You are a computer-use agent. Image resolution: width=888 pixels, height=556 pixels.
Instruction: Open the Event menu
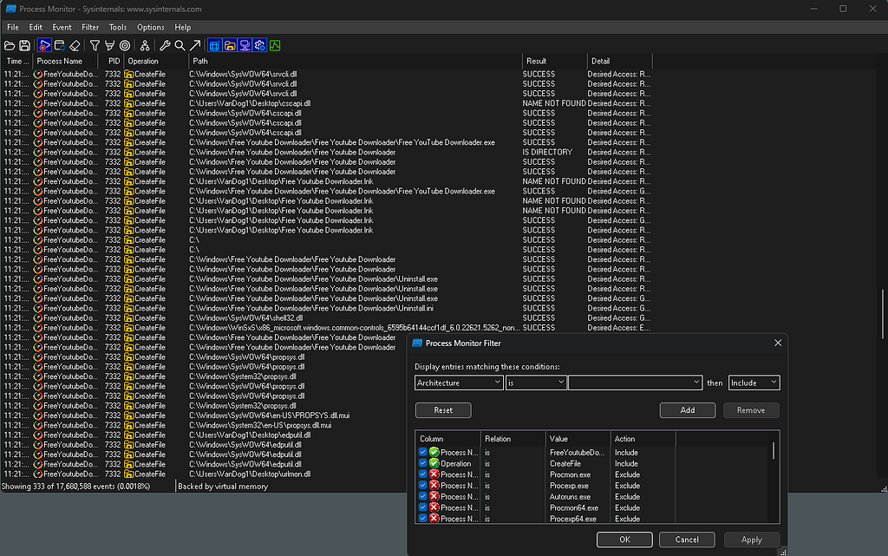coord(62,27)
